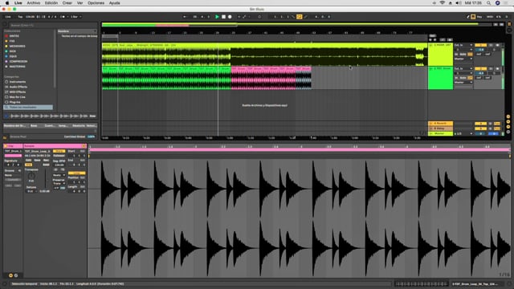Open first track Master output dropdown
Viewport: 514px width, 289px height.
pos(463,59)
